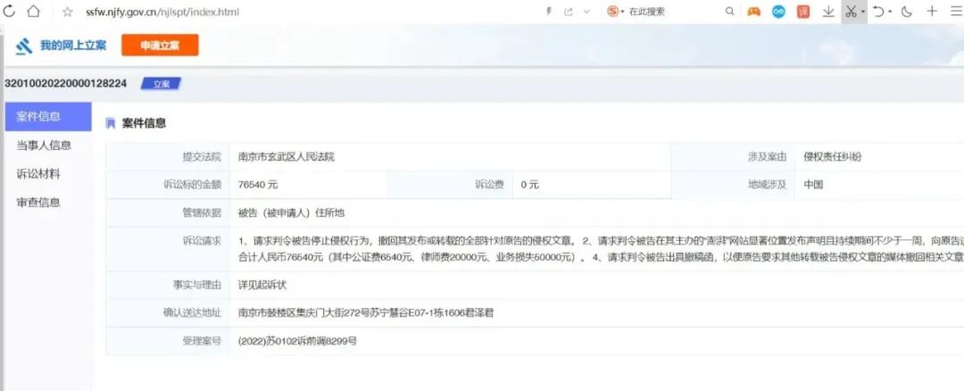This screenshot has height=391, width=964.
Task: Switch to the 当事人信息 tab
Action: coord(44,146)
